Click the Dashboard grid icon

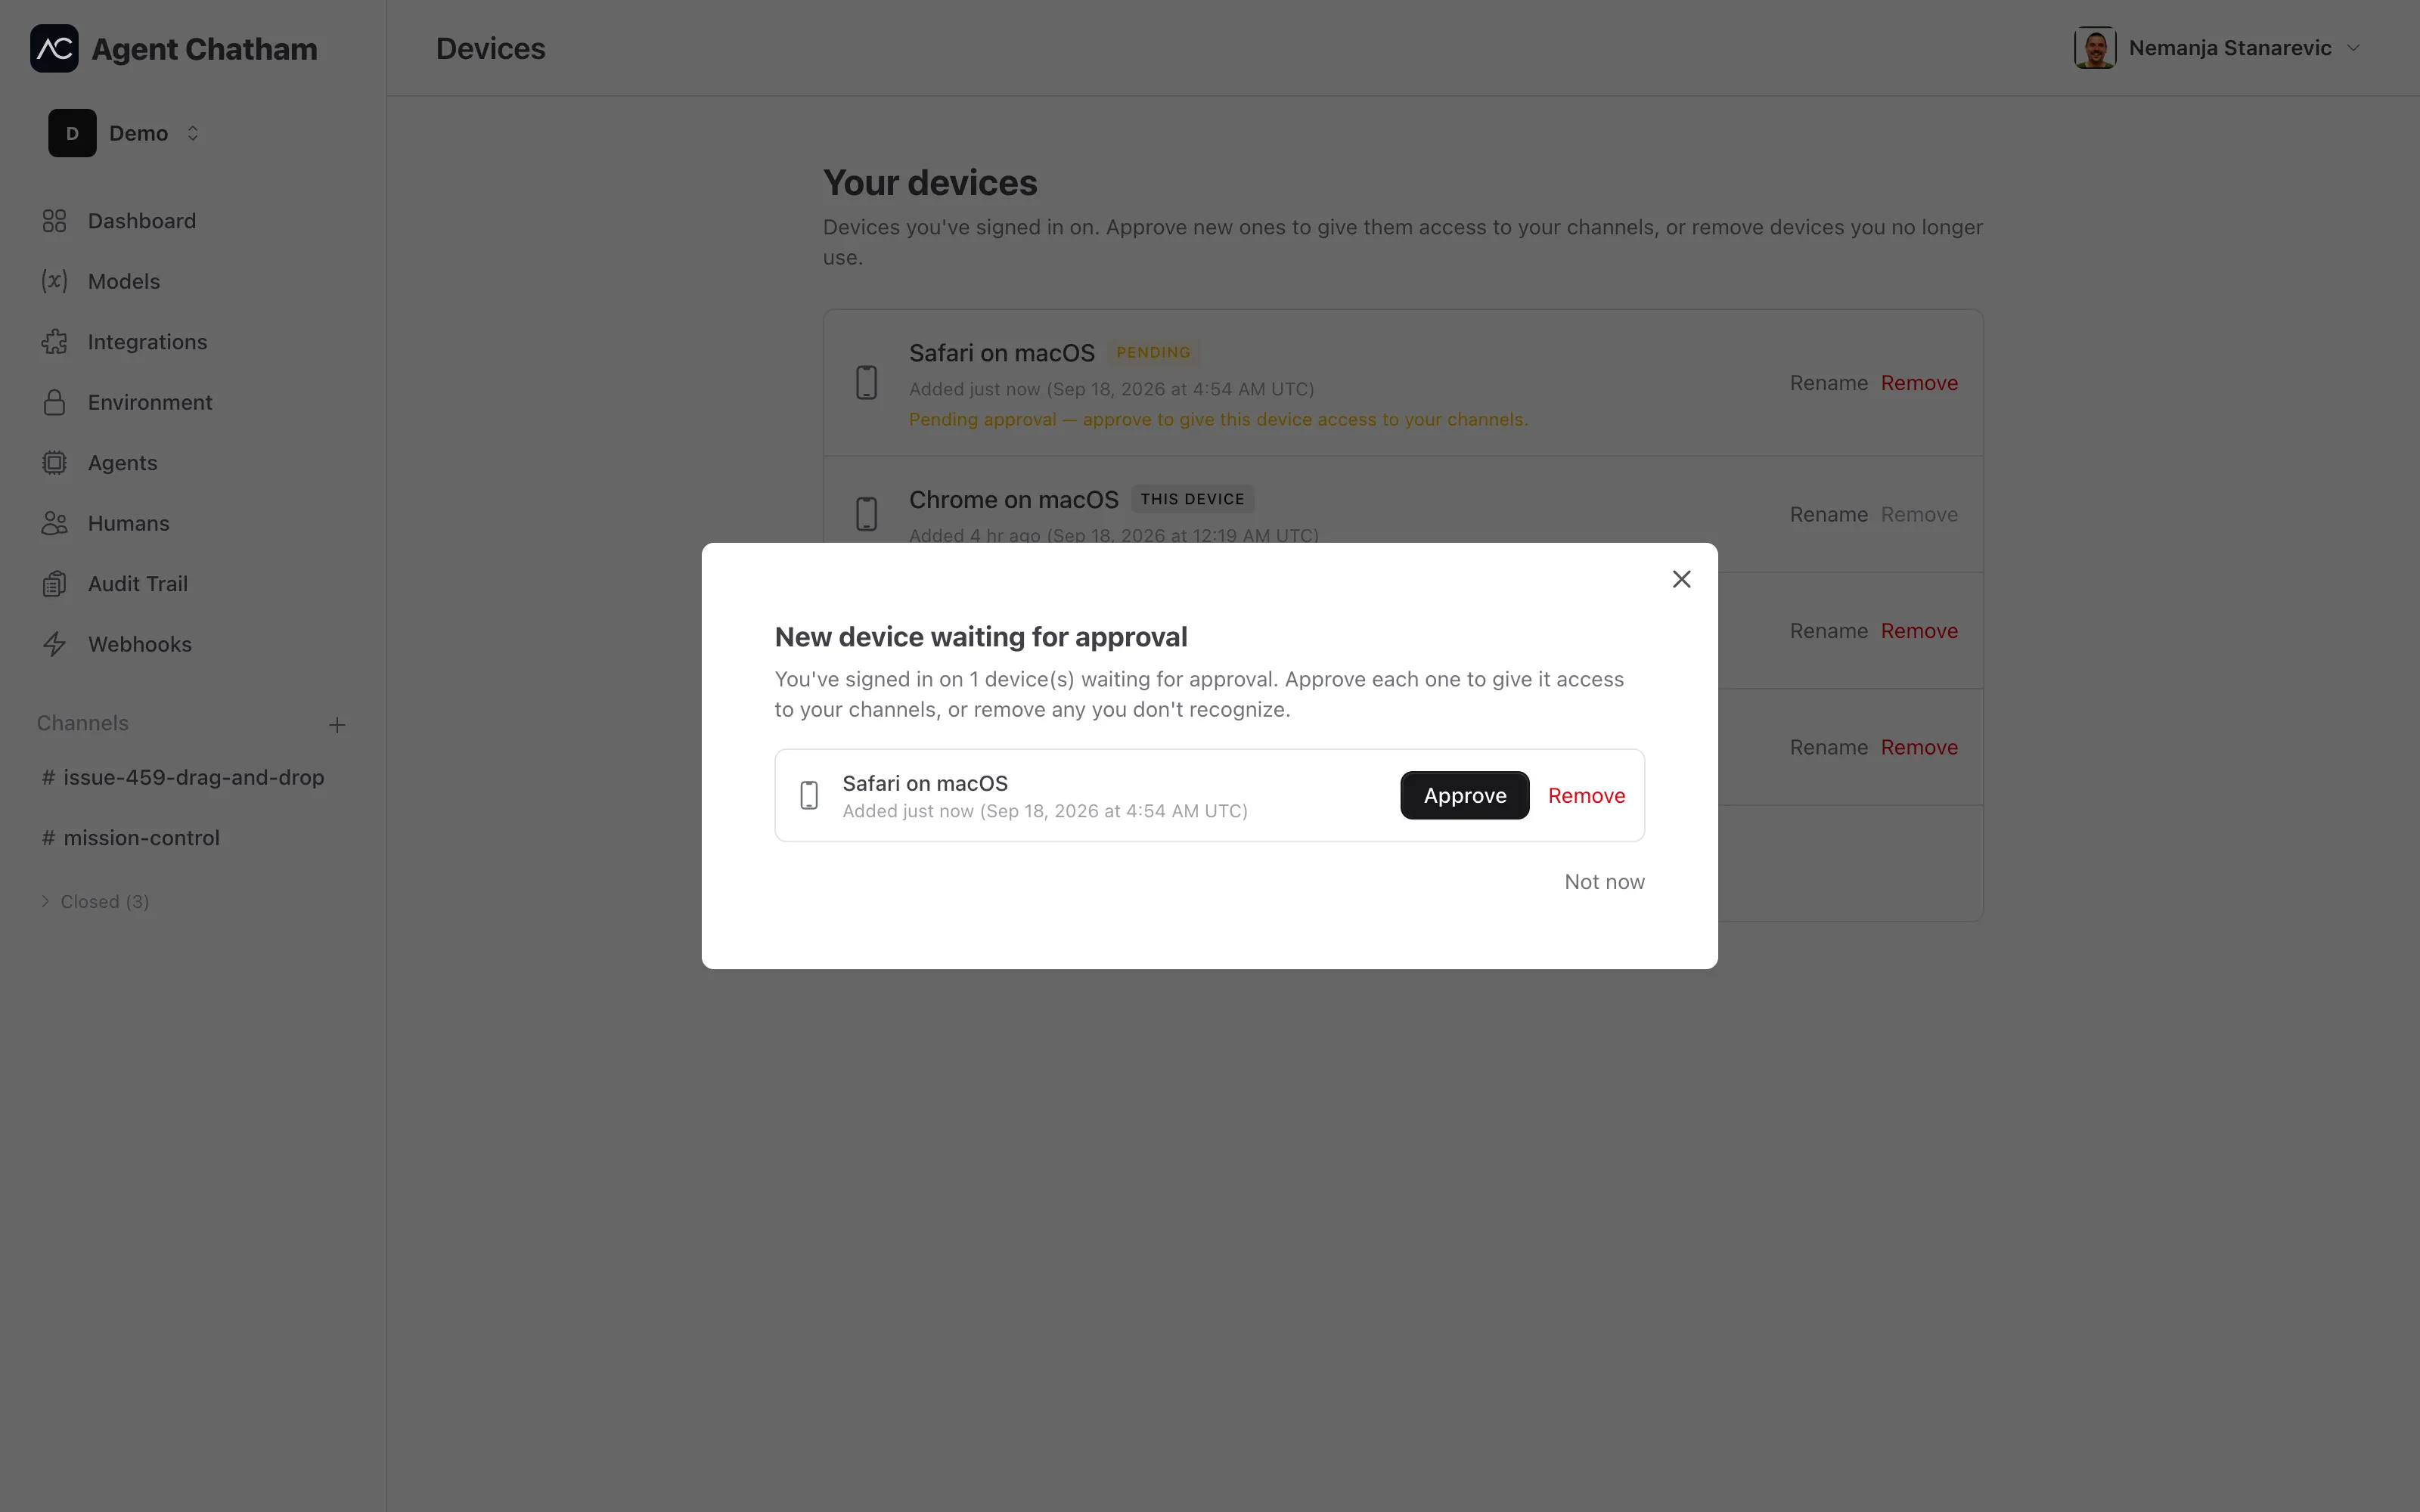[x=54, y=221]
